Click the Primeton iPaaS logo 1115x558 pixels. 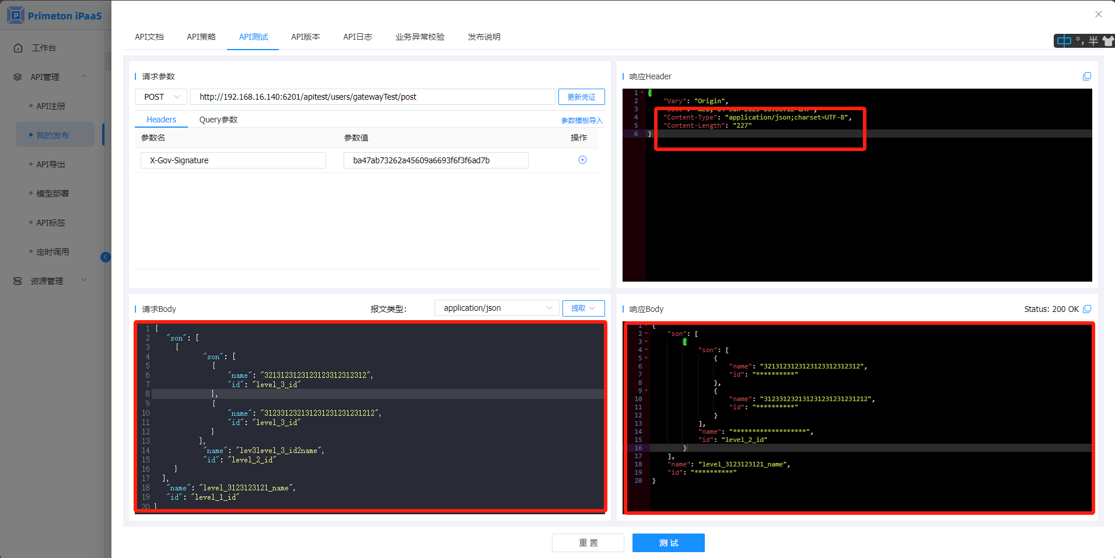55,15
